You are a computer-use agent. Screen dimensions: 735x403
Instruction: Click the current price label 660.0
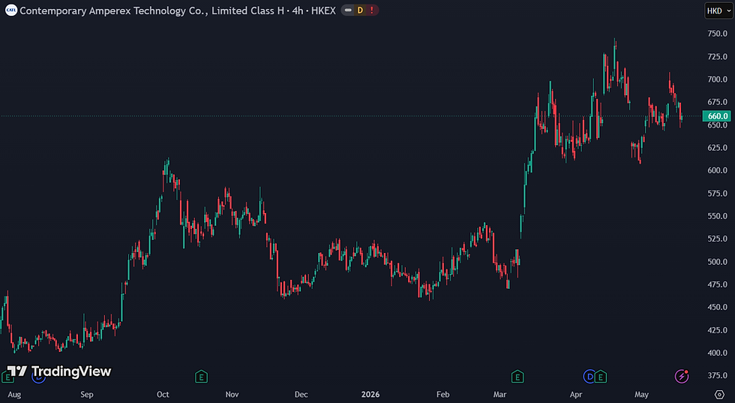click(x=717, y=116)
